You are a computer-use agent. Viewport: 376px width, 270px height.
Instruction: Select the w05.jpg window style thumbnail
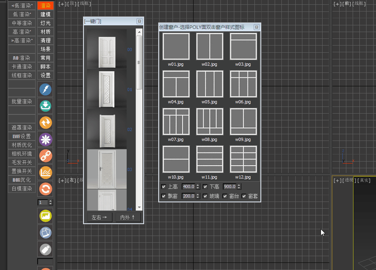(x=209, y=83)
